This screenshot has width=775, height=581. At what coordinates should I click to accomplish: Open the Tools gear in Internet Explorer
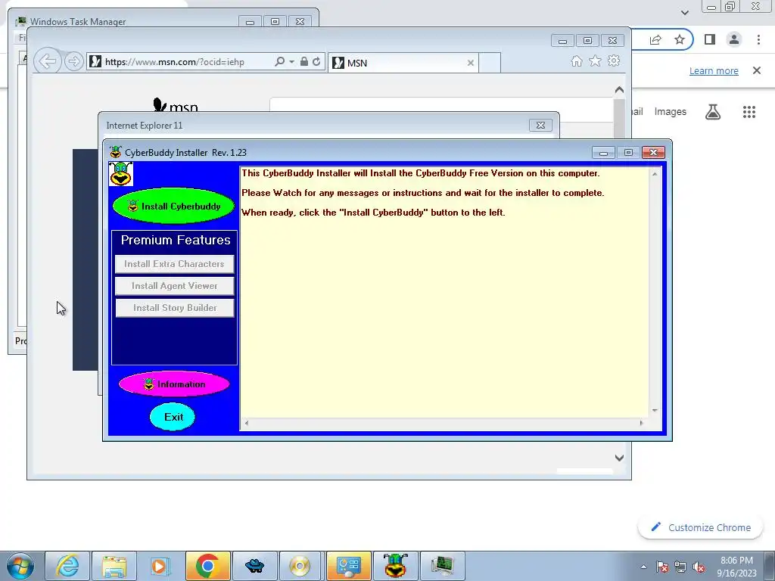[x=614, y=61]
